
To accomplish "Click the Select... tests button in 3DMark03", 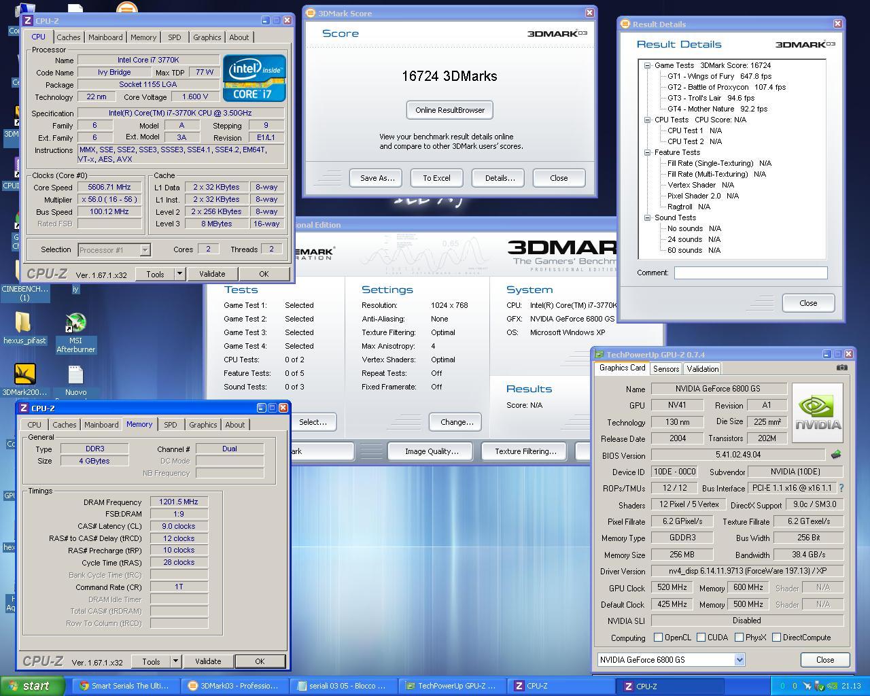I will [313, 422].
